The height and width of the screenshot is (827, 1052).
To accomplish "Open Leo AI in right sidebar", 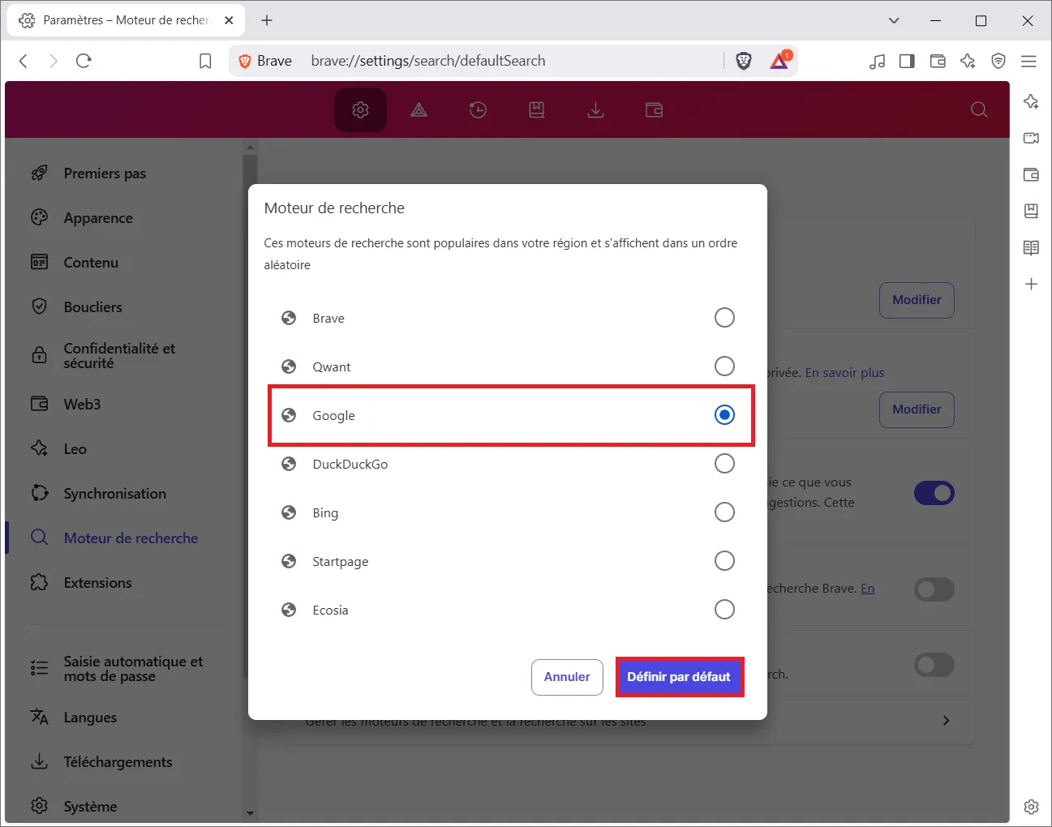I will pyautogui.click(x=1031, y=101).
